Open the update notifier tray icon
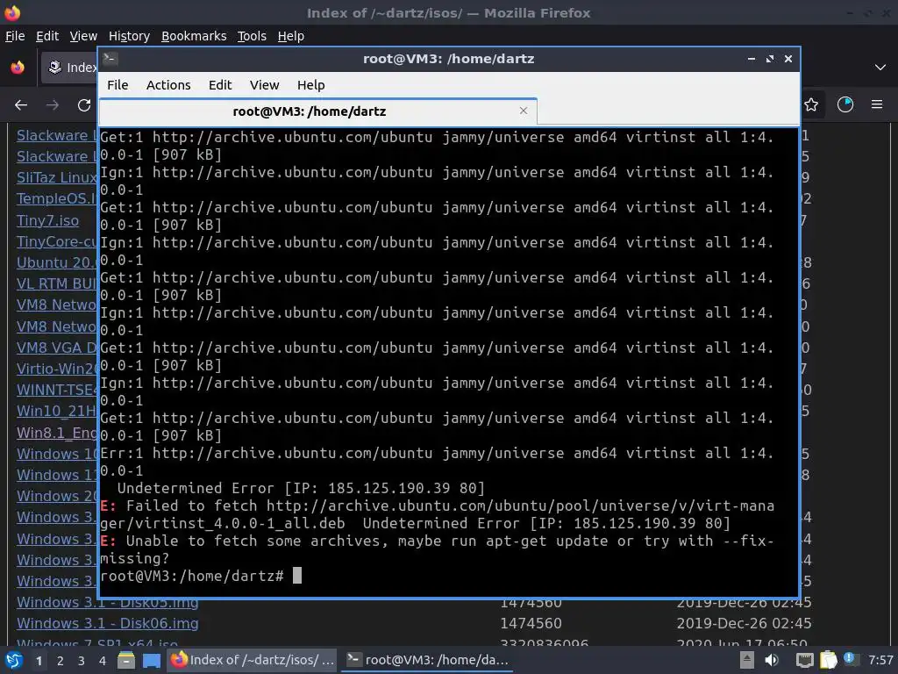898x674 pixels. (851, 659)
